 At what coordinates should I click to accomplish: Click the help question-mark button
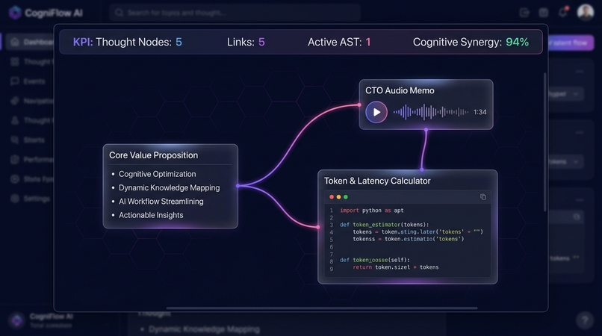coord(585,320)
